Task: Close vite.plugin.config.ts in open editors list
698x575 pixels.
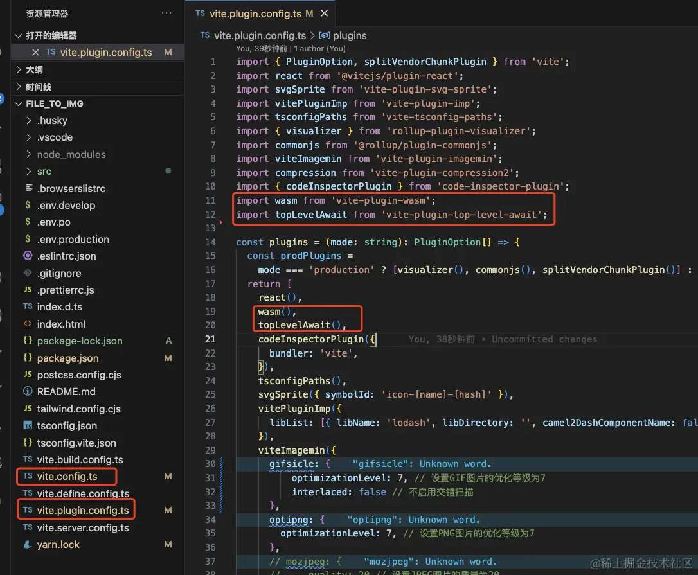Action: click(x=35, y=53)
